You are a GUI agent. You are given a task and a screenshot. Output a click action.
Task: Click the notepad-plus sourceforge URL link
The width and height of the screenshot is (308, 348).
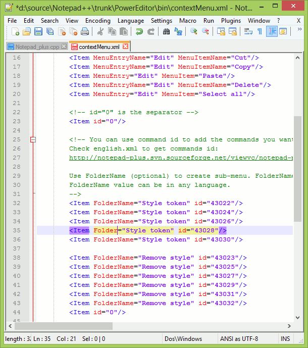click(181, 158)
